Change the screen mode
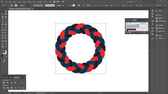Viewport: 168px width, 94px height. [4, 61]
